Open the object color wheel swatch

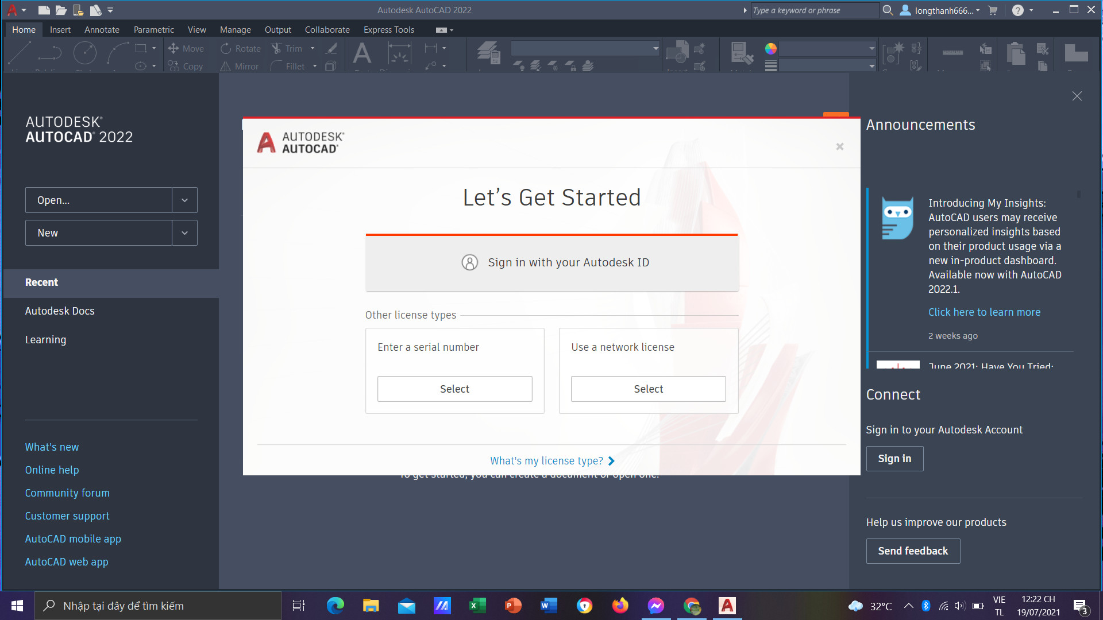pyautogui.click(x=771, y=49)
